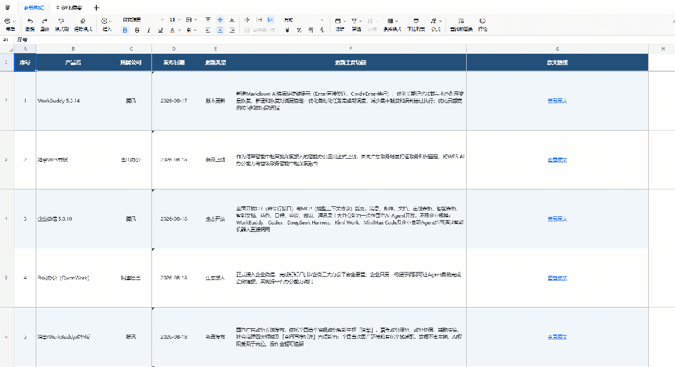Pick the font color (A) swatch
The width and height of the screenshot is (675, 367).
coord(172,29)
